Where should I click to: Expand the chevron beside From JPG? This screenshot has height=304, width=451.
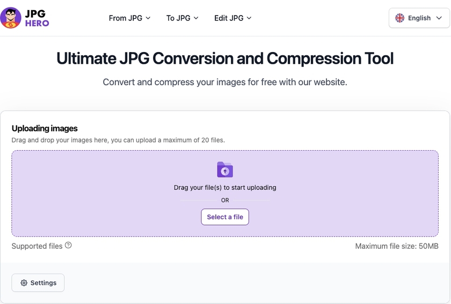pos(148,18)
